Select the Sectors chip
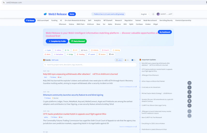 [x=102, y=54]
